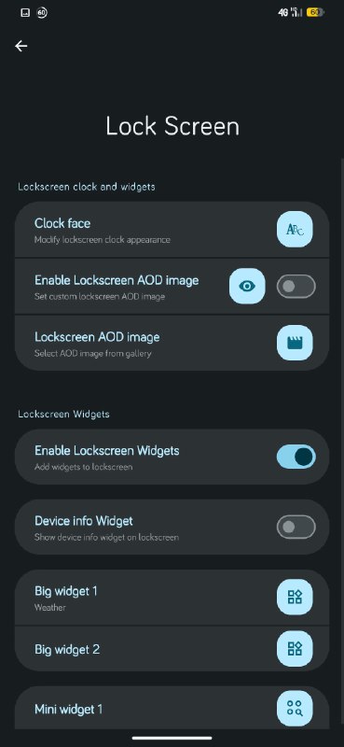The image size is (344, 747).
Task: Open the Clock face setting row
Action: coord(172,230)
